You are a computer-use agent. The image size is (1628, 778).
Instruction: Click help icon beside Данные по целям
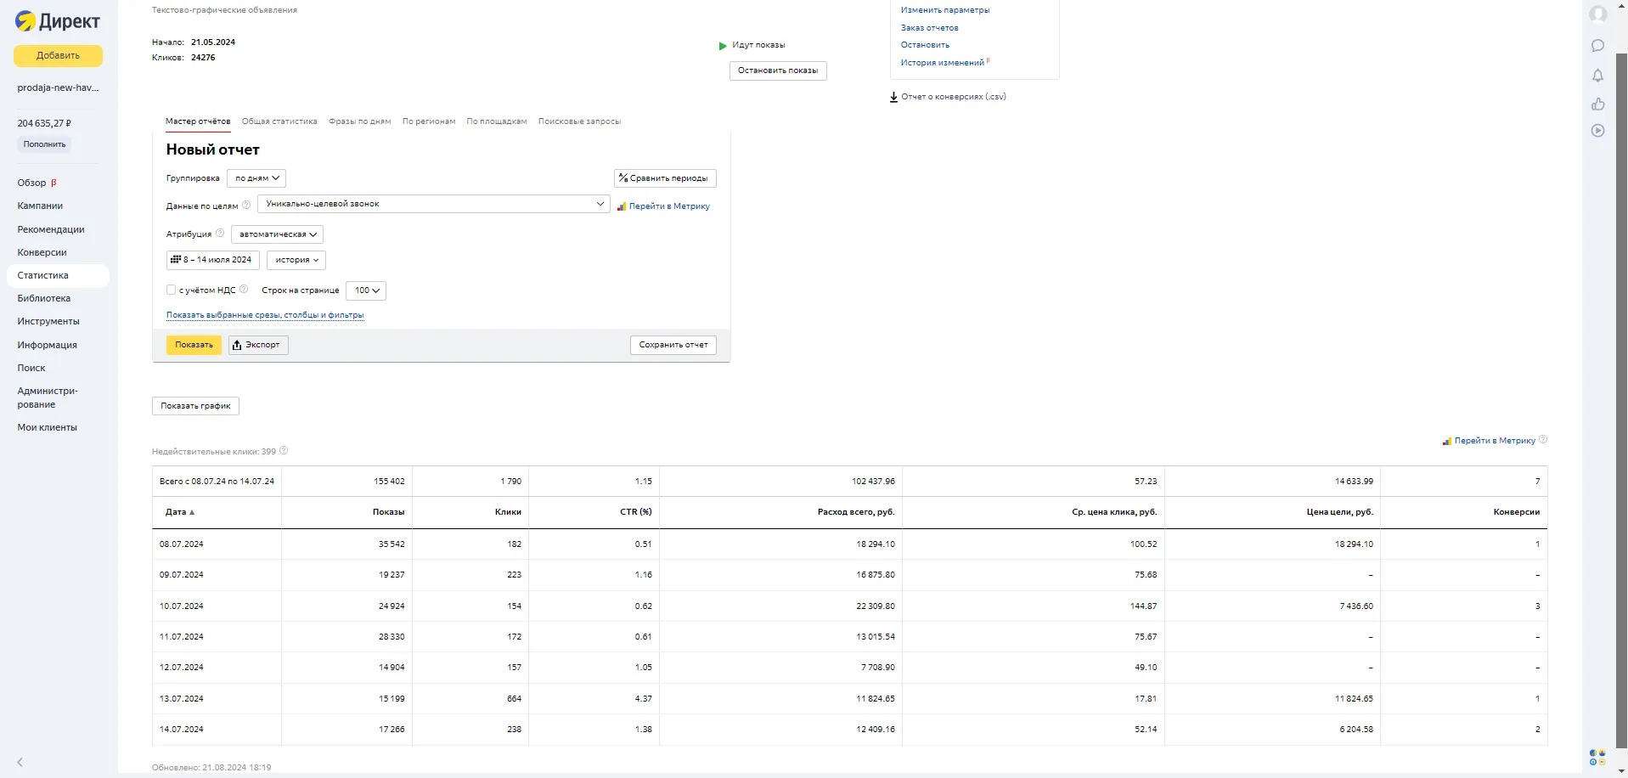pyautogui.click(x=246, y=205)
